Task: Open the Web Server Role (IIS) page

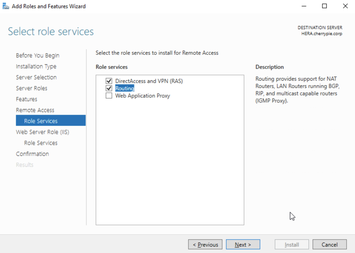Action: 43,132
